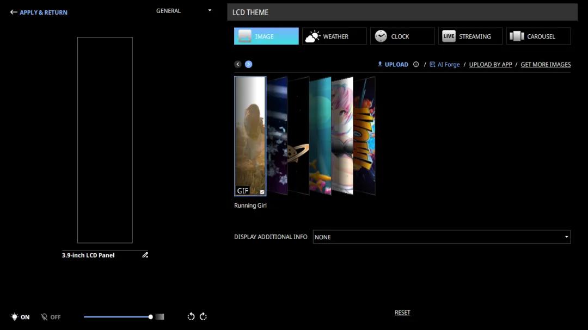Open the GENERAL dropdown menu

tap(183, 11)
